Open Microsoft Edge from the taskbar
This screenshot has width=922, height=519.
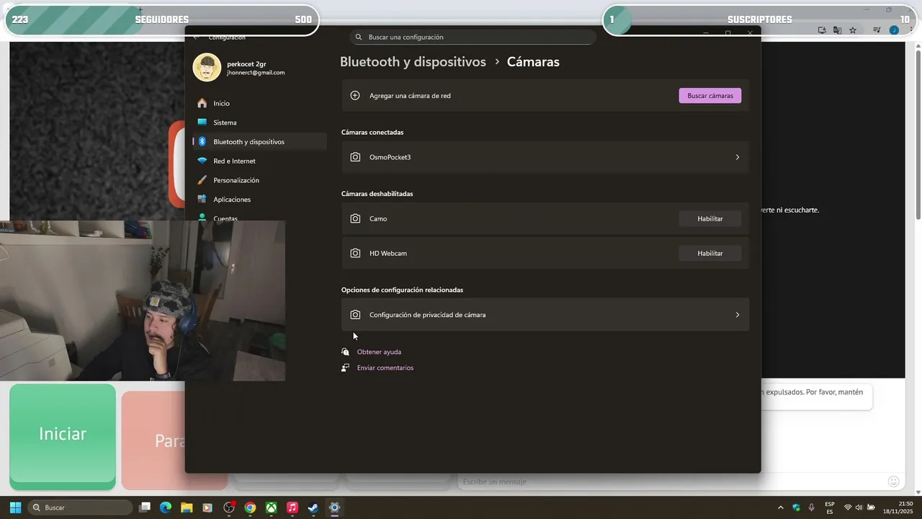[x=166, y=507]
